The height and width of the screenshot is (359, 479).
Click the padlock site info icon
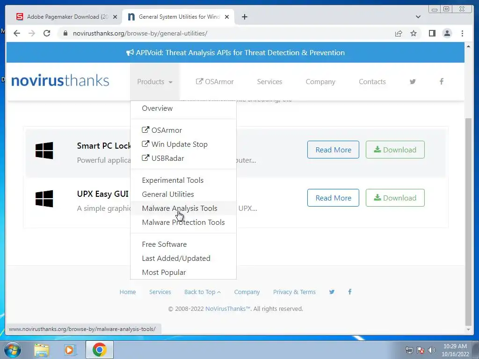(x=65, y=33)
